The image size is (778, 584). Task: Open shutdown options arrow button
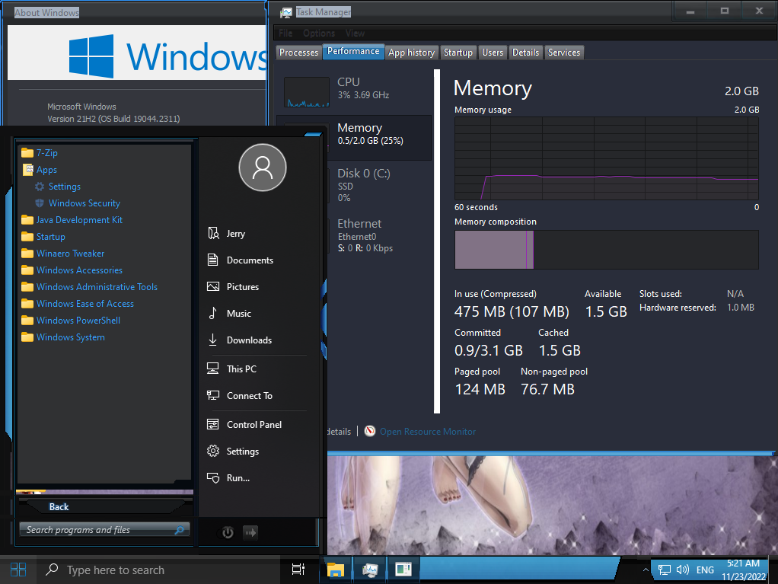coord(250,533)
